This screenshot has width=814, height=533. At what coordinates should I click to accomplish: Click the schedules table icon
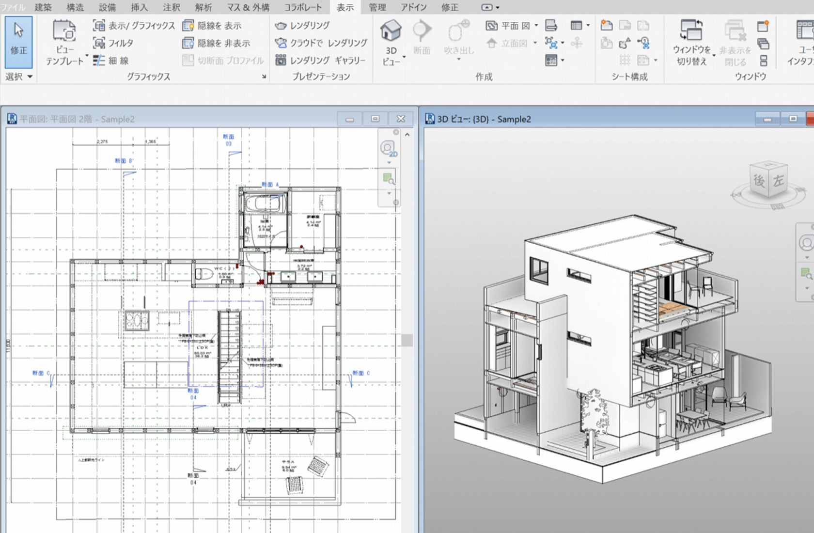click(576, 26)
